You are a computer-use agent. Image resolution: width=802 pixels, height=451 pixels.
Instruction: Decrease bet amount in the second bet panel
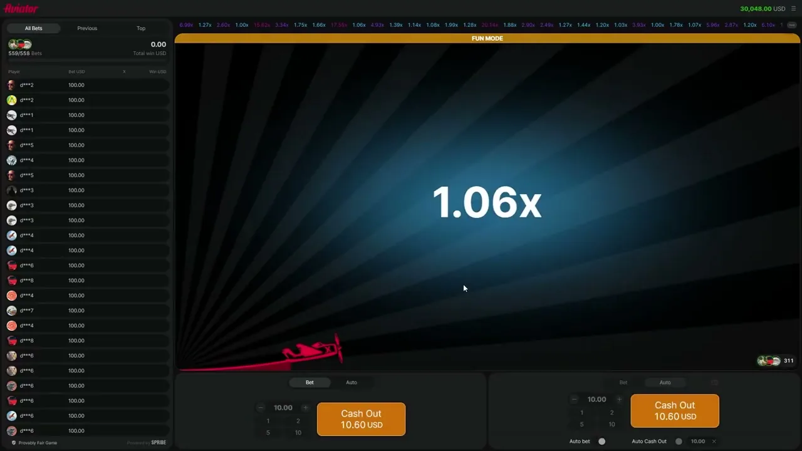pyautogui.click(x=574, y=400)
